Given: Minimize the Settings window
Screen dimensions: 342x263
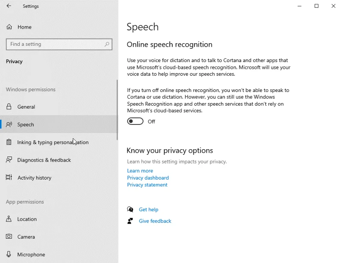Looking at the screenshot, I should pos(300,6).
